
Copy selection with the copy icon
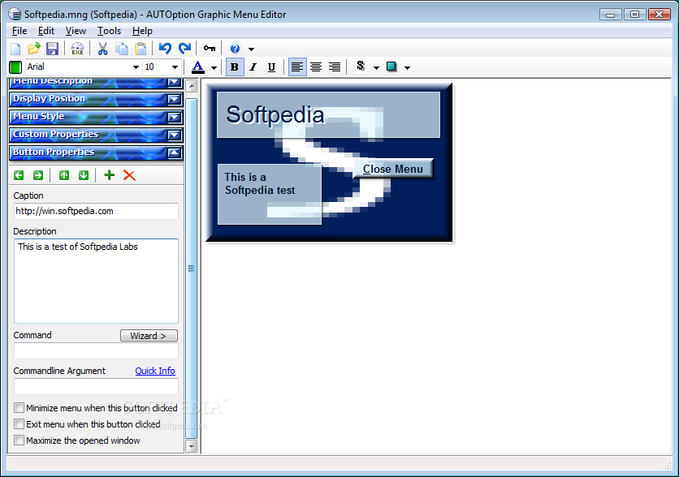pos(122,49)
